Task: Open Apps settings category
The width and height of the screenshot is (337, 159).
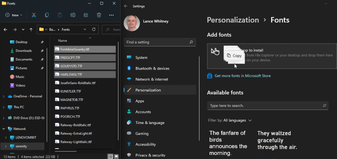Action: [160, 101]
